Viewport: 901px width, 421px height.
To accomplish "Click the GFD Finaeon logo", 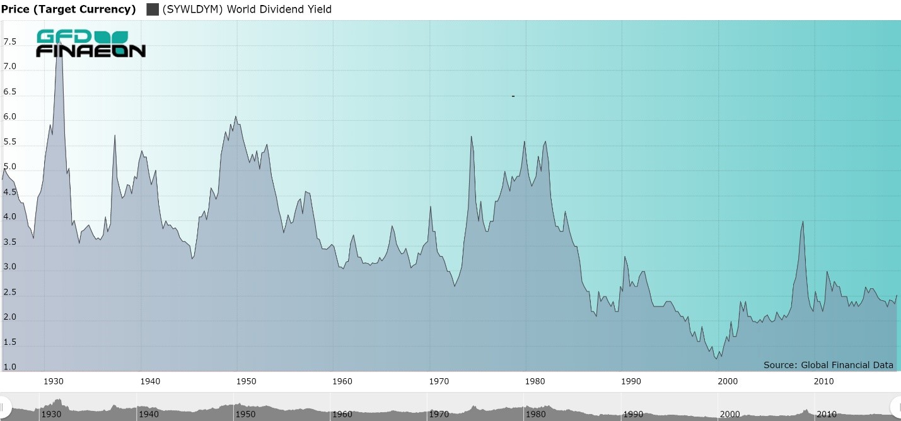I will point(91,43).
